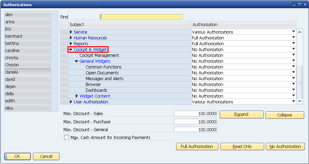Click the Collapse button
This screenshot has height=164, width=309.
pyautogui.click(x=285, y=115)
